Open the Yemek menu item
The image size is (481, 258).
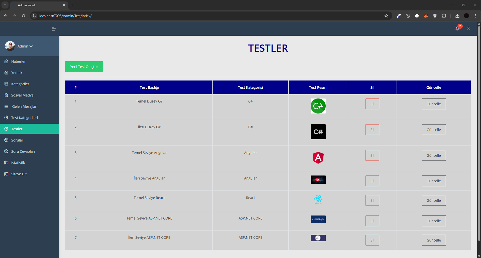pos(29,72)
